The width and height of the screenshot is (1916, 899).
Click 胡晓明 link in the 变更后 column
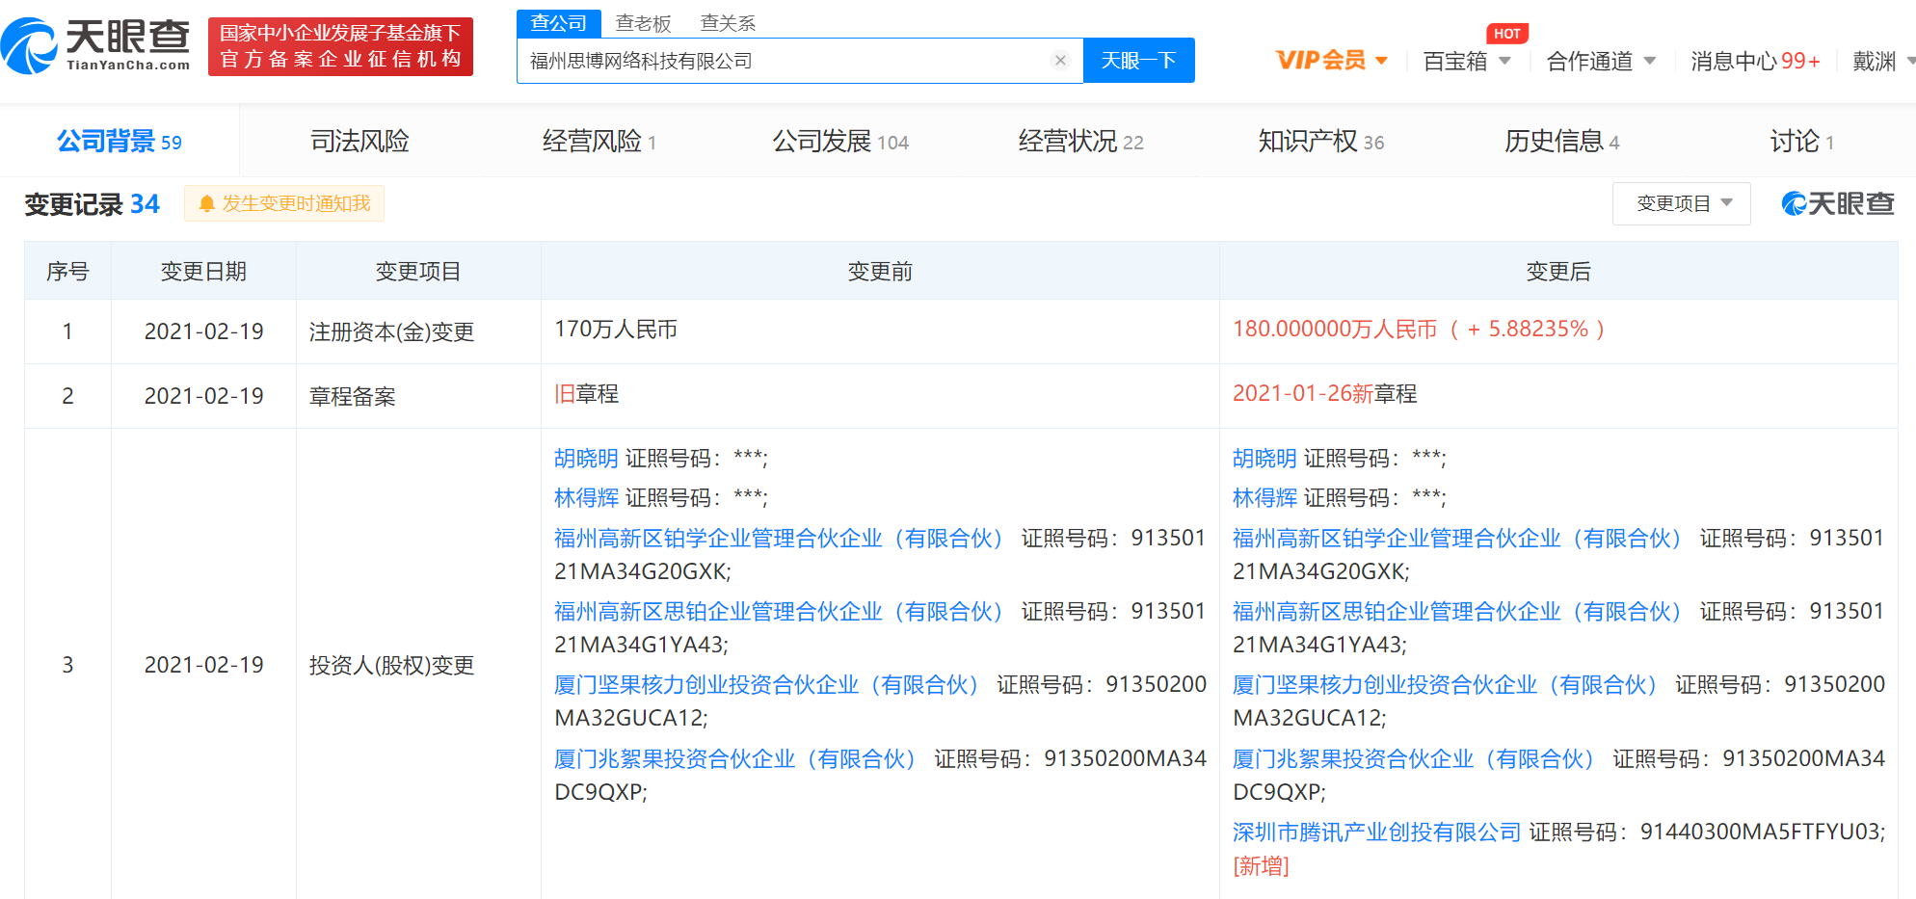click(x=1264, y=458)
